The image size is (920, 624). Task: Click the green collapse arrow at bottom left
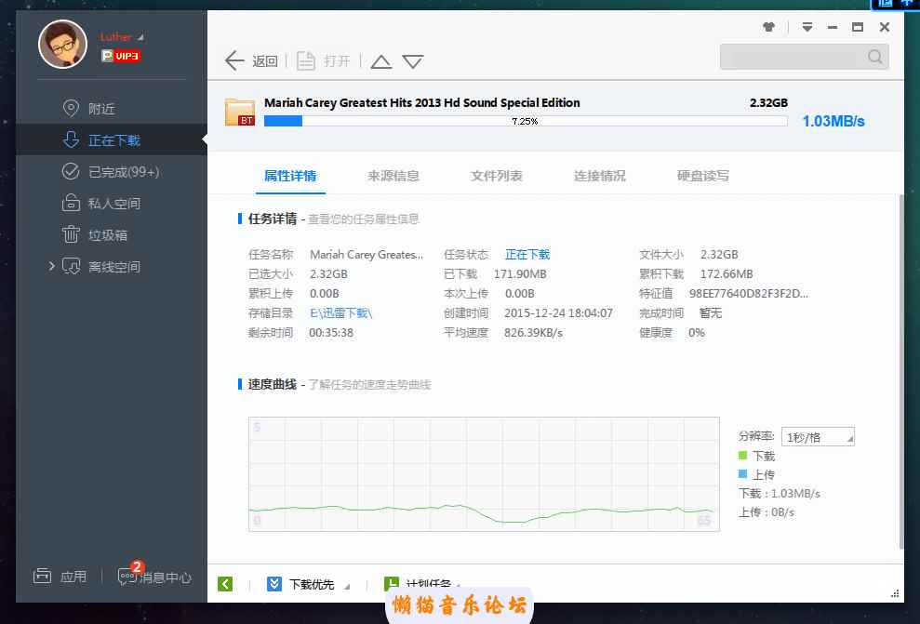click(x=225, y=583)
